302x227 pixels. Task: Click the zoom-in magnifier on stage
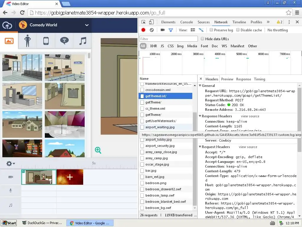coord(98,150)
